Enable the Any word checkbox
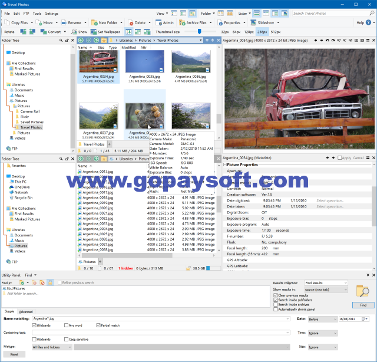This screenshot has width=377, height=362. (67, 325)
